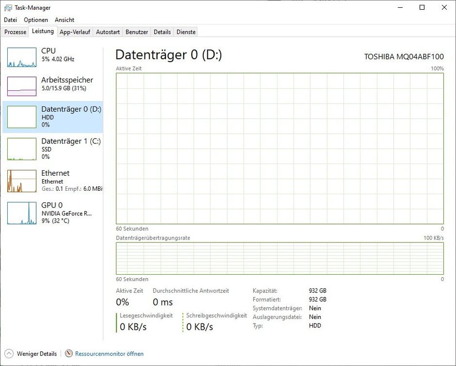The image size is (456, 366).
Task: Select the CPU usage graph thumbnail
Action: tap(22, 57)
